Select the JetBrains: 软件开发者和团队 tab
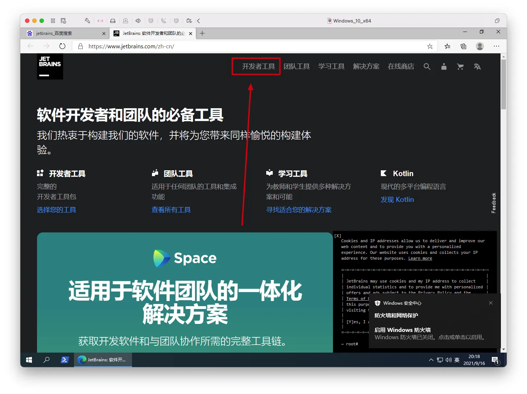Image resolution: width=527 pixels, height=394 pixels. coord(152,33)
